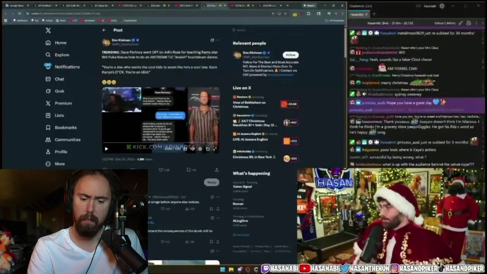Open Grok explain icon on Dov Kleiman post
Screen dimensions: 487x274
(x=212, y=40)
